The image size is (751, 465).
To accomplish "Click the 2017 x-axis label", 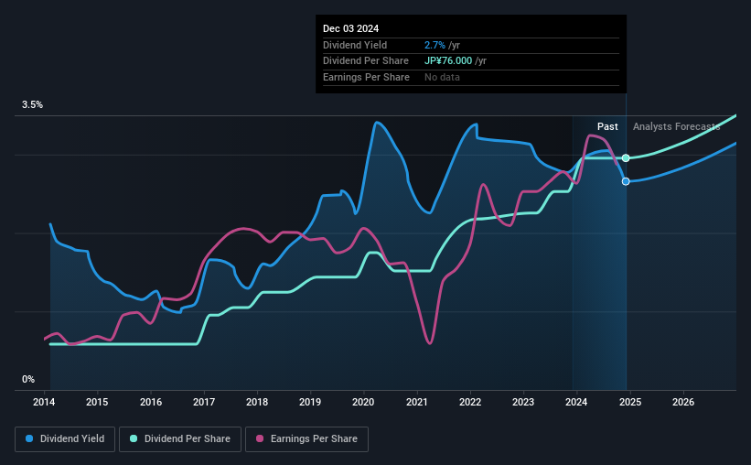I will coord(204,402).
